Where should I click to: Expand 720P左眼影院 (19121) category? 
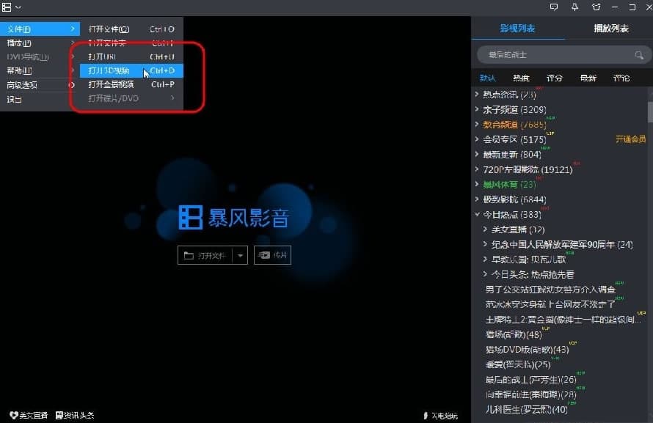[x=477, y=169]
